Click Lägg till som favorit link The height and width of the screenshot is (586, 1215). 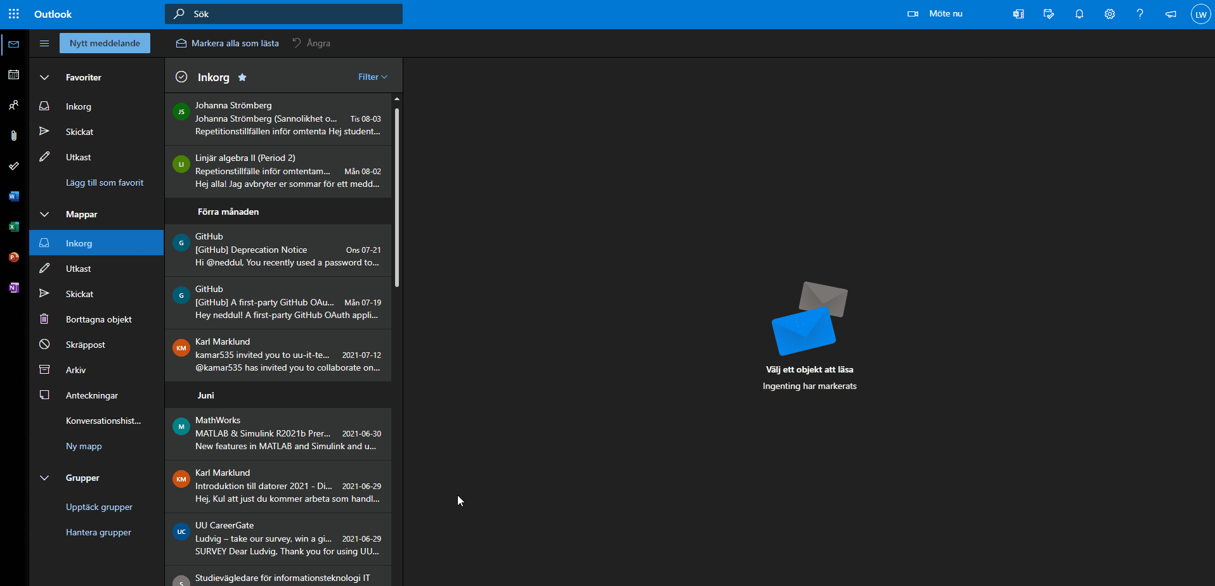[x=105, y=182]
